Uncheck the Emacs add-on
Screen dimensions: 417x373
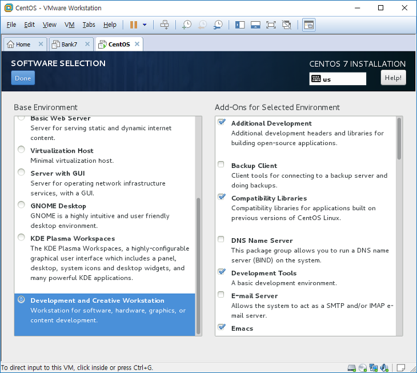(221, 327)
